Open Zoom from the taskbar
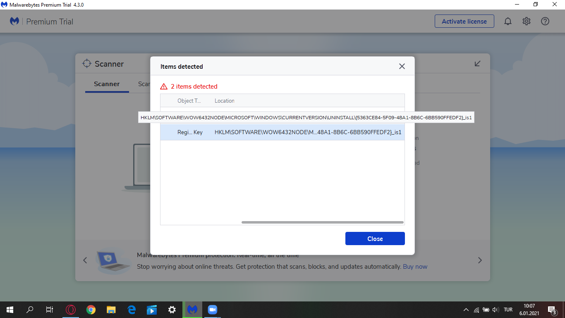The image size is (565, 318). (x=213, y=310)
